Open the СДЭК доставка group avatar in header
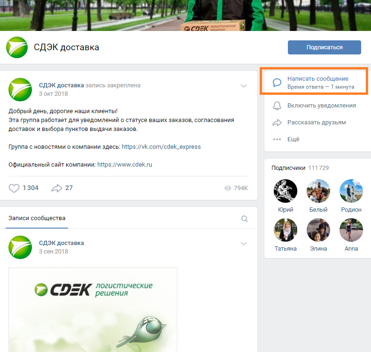 pos(17,47)
